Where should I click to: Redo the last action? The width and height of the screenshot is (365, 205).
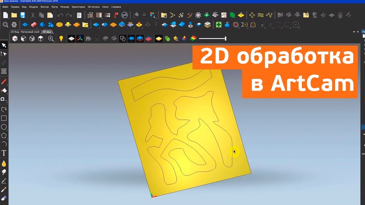click(69, 15)
